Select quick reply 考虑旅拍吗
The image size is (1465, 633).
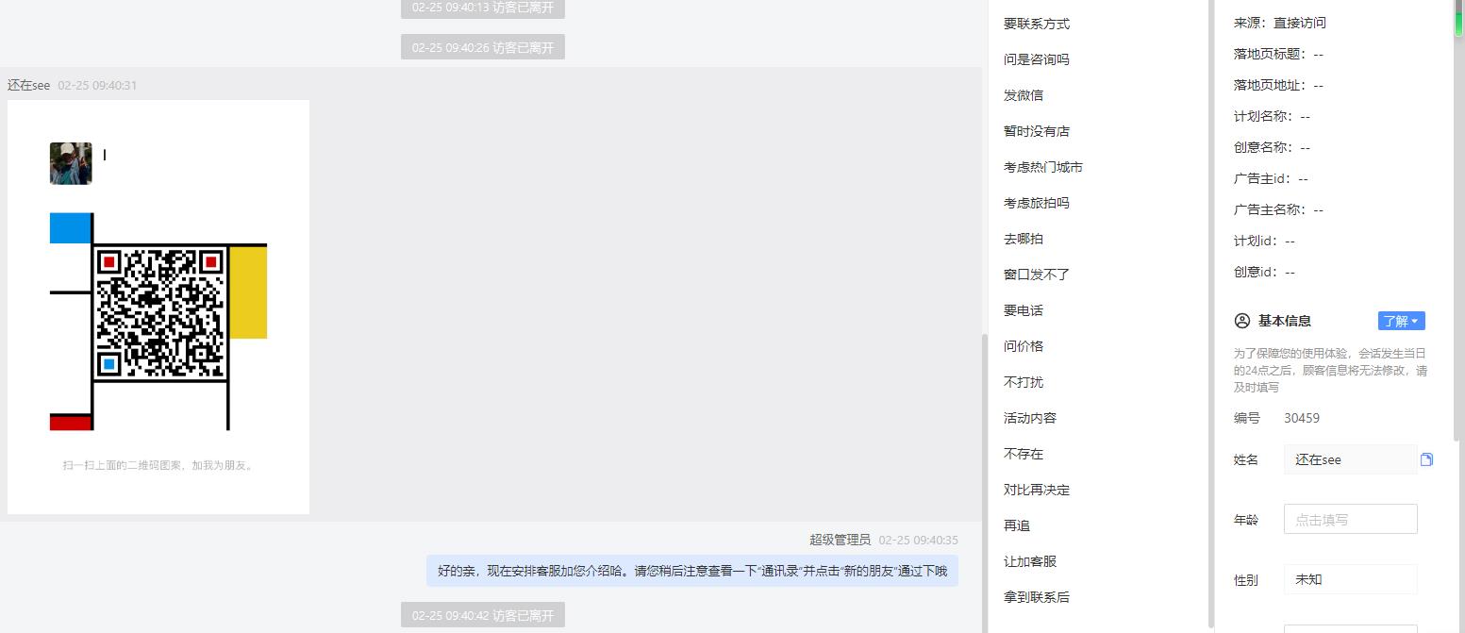point(1037,203)
